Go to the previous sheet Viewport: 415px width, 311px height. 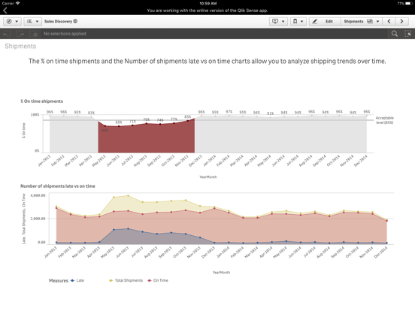tap(389, 22)
